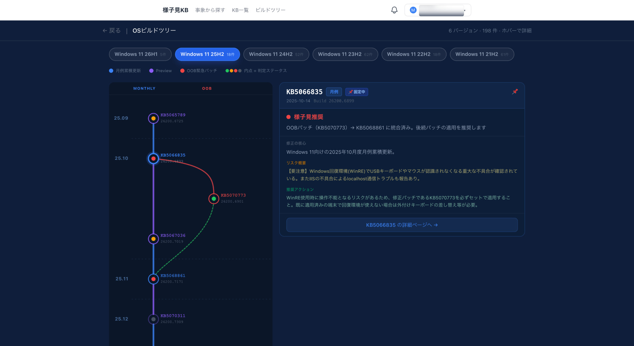Select the KB5065789 node on timeline

pyautogui.click(x=153, y=118)
